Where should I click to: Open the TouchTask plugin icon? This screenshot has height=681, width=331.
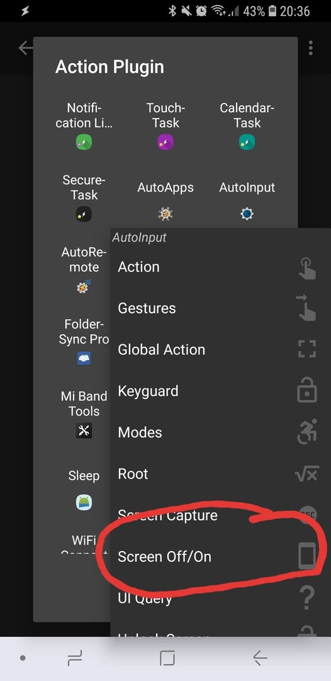(165, 142)
